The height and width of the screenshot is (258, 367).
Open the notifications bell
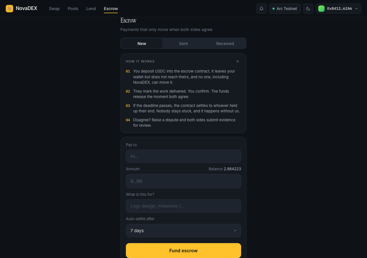click(x=261, y=9)
